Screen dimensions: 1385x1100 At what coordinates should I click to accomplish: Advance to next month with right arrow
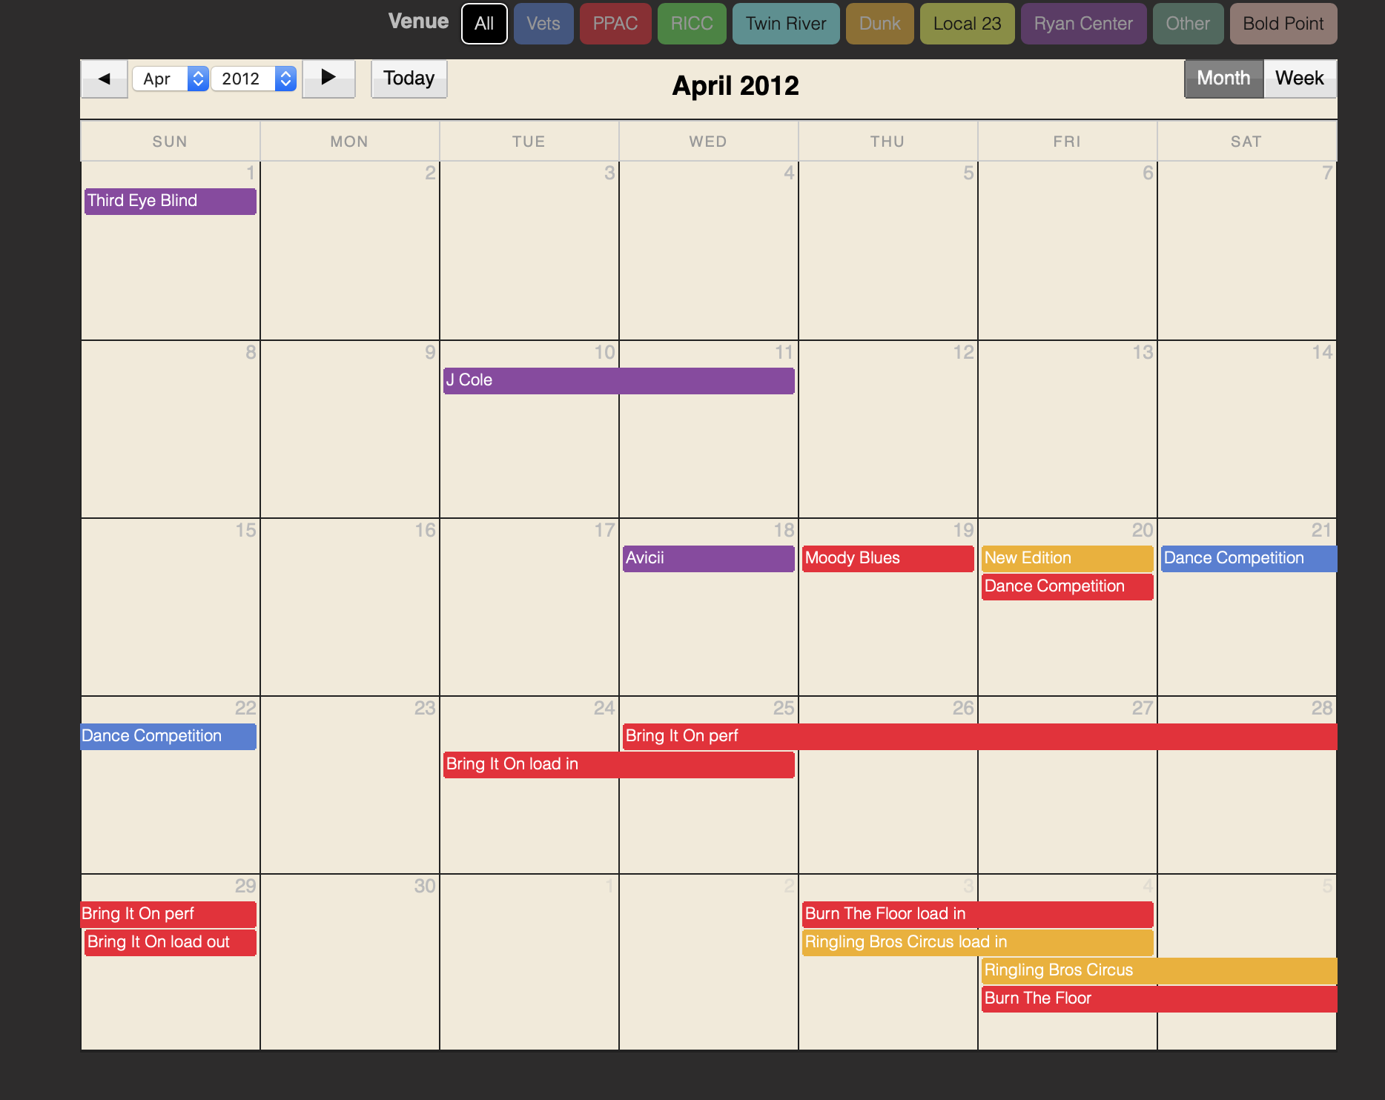coord(328,79)
